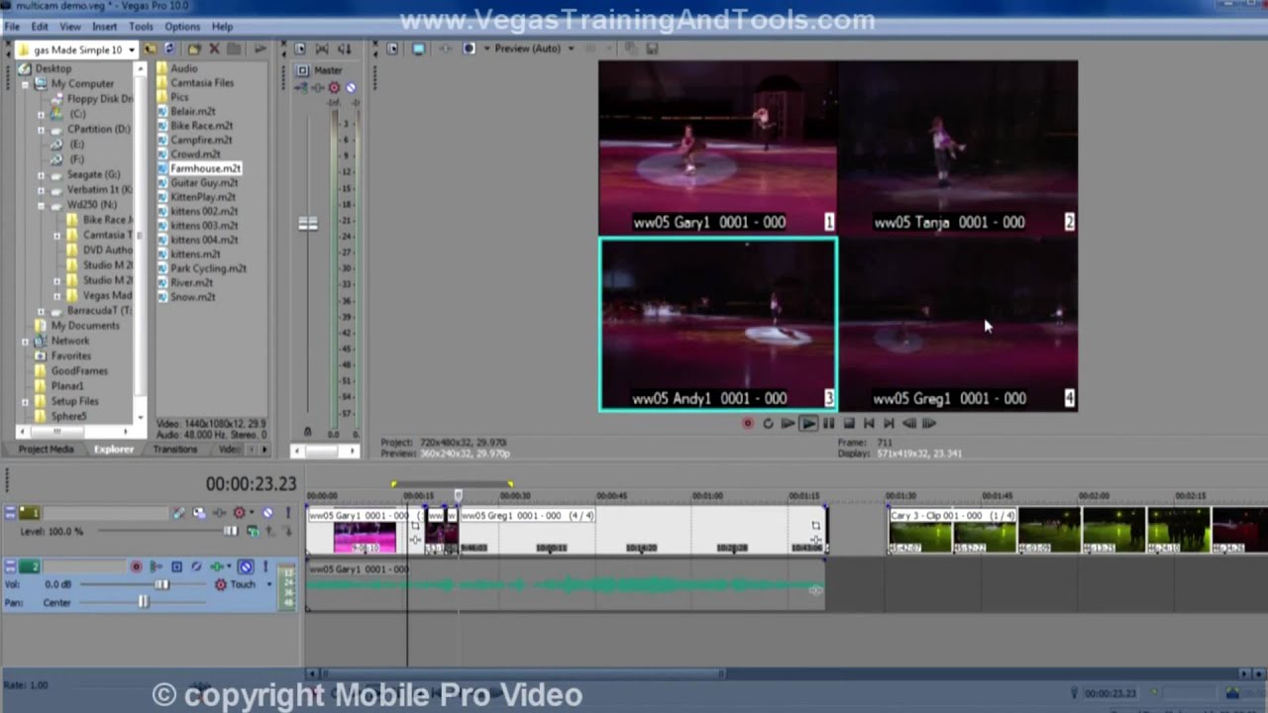The image size is (1268, 713).
Task: Mute the Master bus
Action: 351,87
